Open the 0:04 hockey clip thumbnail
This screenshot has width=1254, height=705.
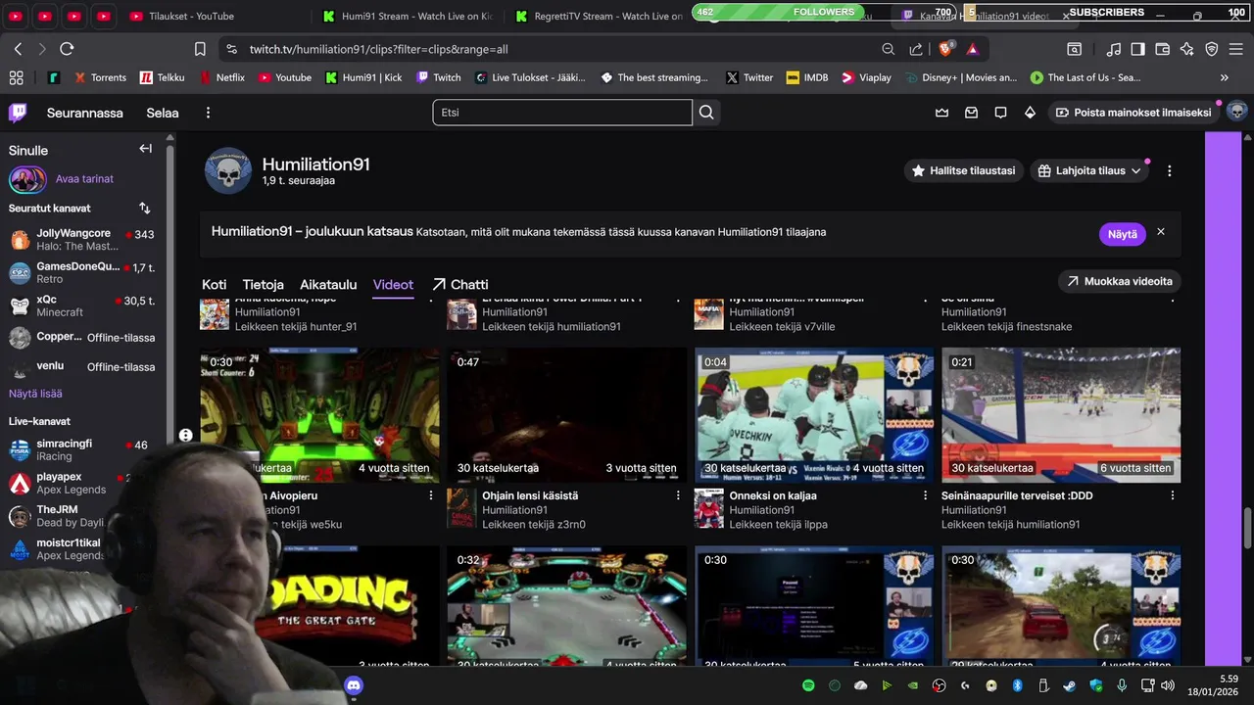[x=814, y=415]
